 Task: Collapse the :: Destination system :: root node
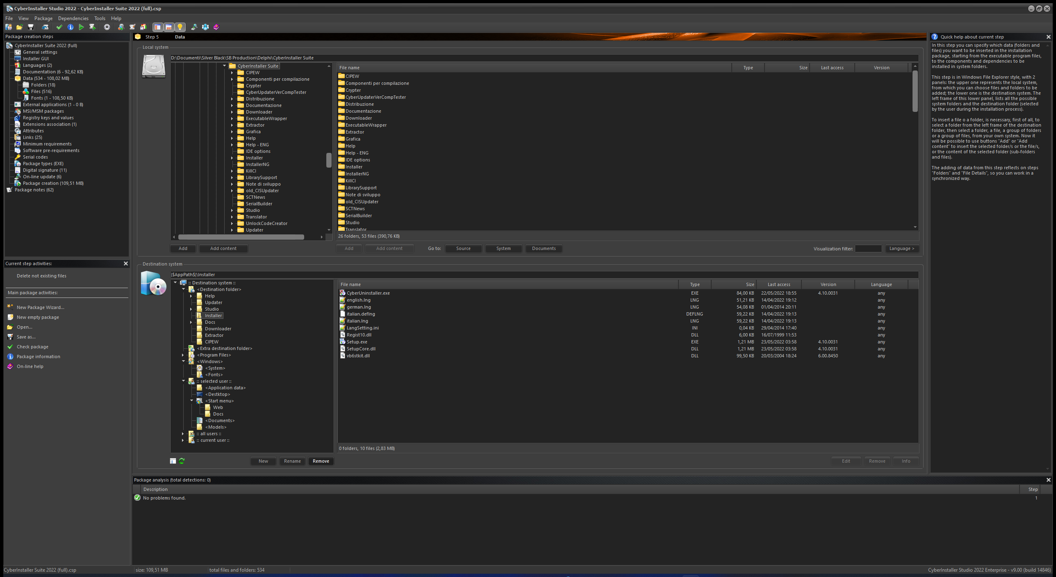[x=175, y=283]
